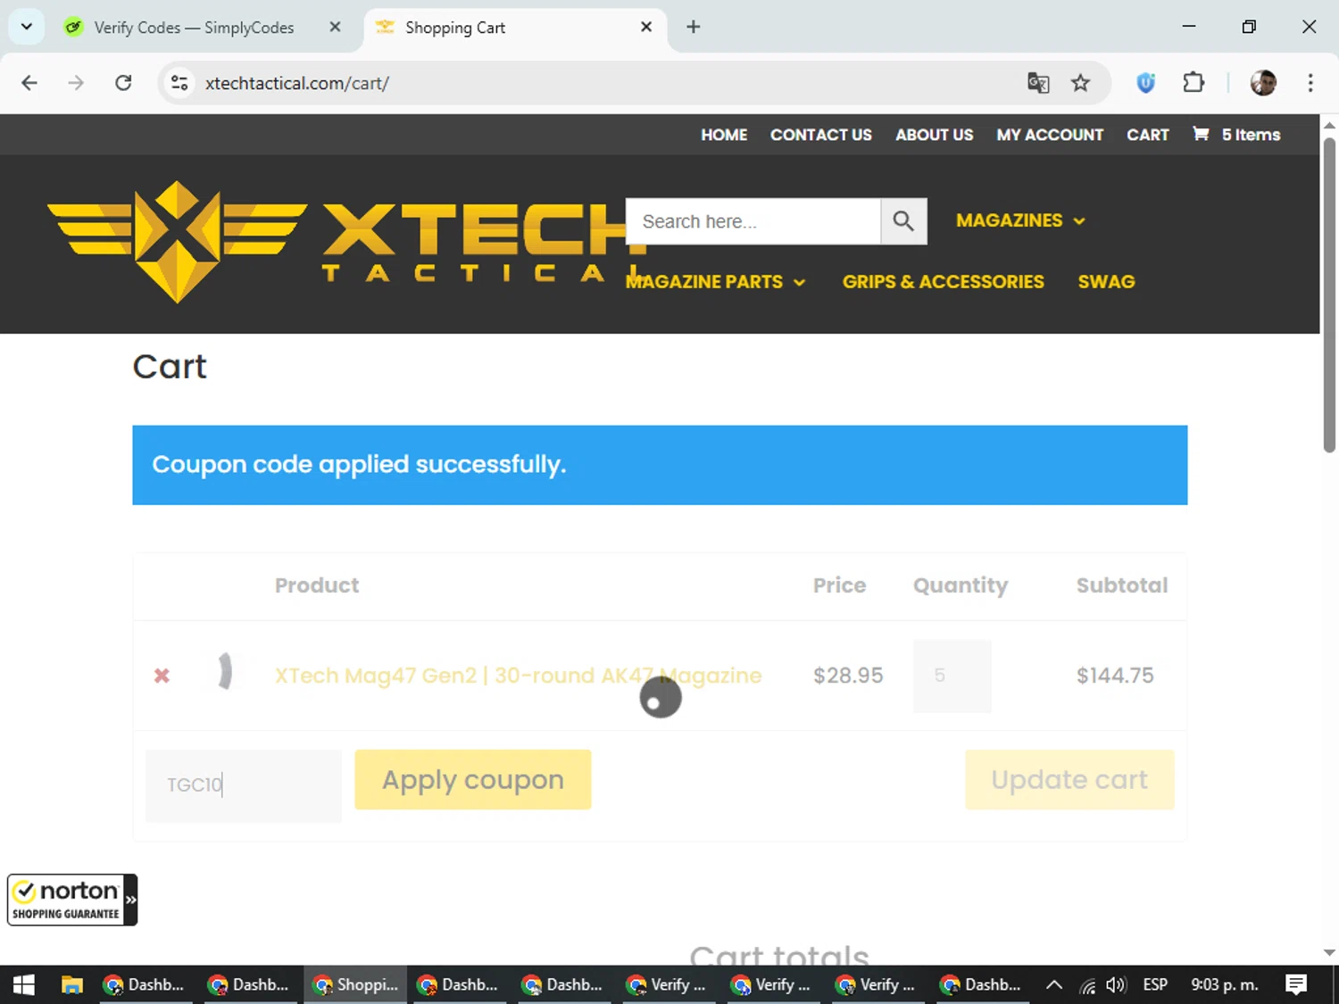1339x1004 pixels.
Task: Close the Shopping Cart tab
Action: [x=646, y=27]
